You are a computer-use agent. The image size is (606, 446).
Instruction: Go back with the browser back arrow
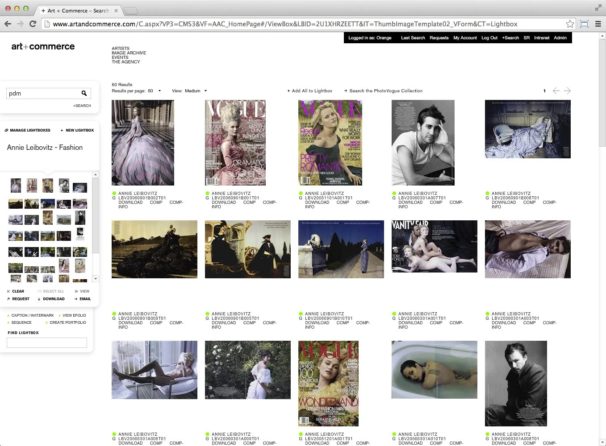click(x=8, y=24)
